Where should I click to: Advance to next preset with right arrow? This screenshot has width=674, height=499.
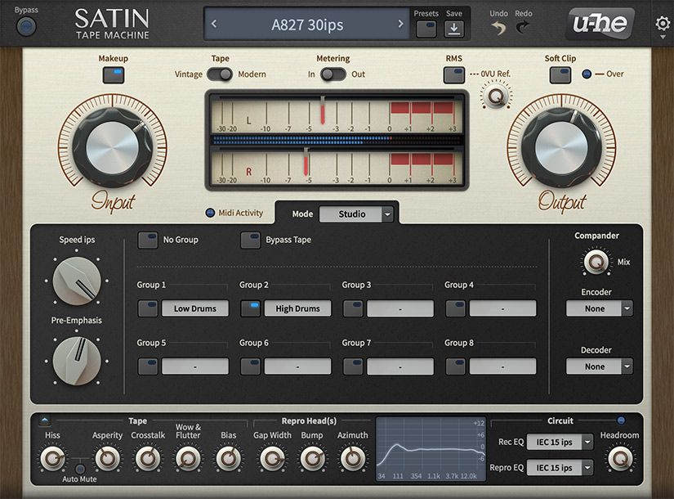(x=399, y=23)
